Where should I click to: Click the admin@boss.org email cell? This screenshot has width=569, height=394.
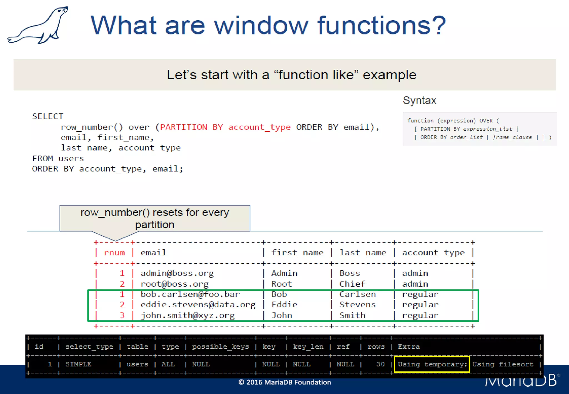177,273
